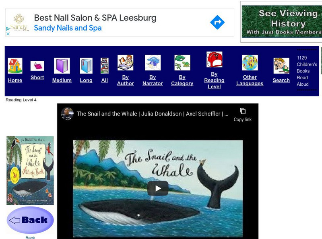Click the video channel avatar
Screen dimensions: 322x239
(x=67, y=113)
